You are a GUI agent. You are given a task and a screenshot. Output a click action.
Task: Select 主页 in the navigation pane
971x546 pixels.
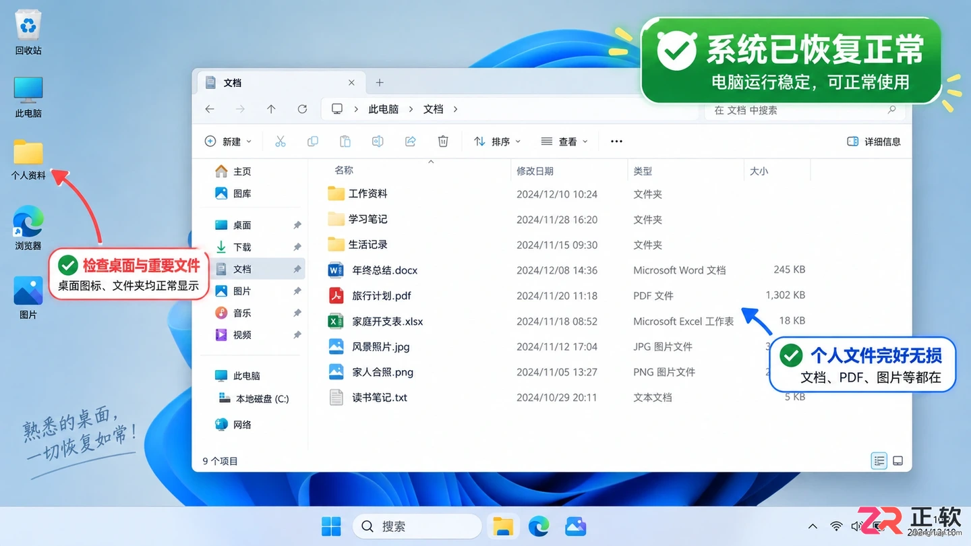pos(233,171)
